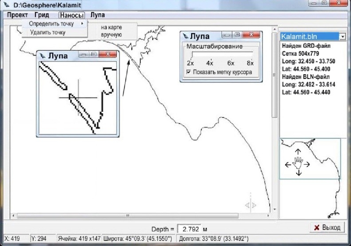Click 'Удалить точку' menu entry
The image size is (351, 246).
point(47,32)
